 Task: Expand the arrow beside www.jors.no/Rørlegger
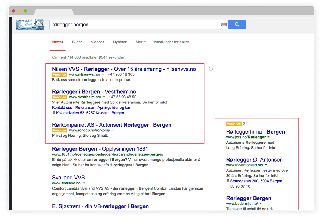click(269, 137)
